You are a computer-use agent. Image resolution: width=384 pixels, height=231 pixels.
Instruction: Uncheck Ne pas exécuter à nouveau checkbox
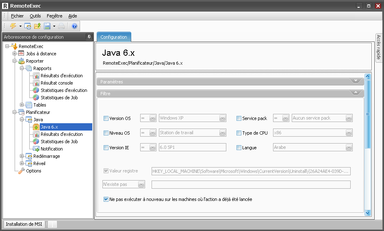coord(106,199)
